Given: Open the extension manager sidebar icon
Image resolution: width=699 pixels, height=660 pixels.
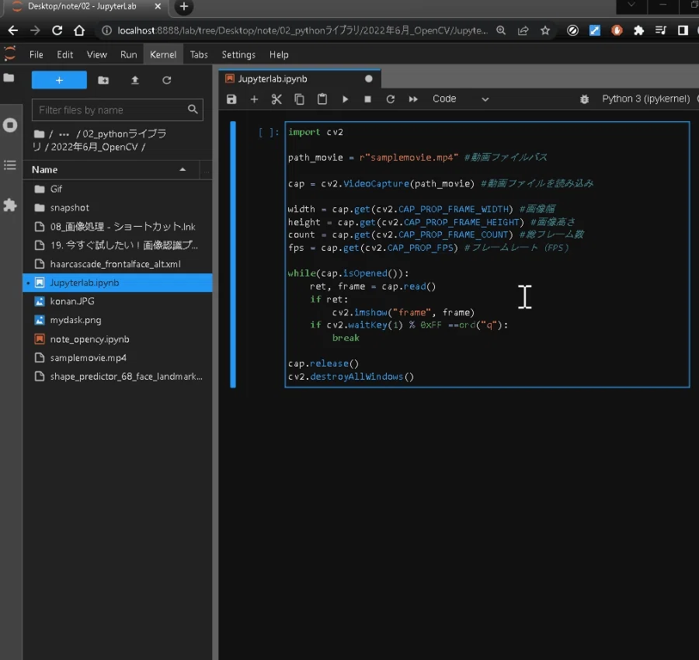Looking at the screenshot, I should tap(10, 206).
